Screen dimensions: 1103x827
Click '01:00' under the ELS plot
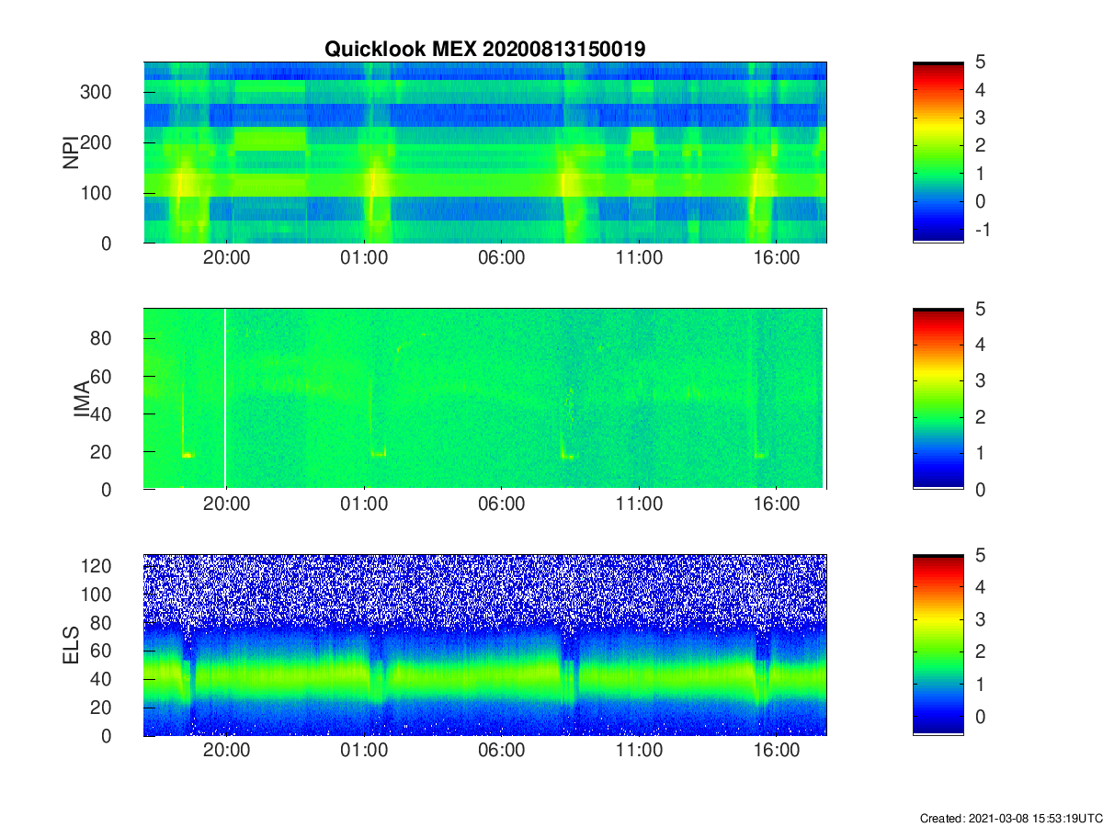[364, 751]
